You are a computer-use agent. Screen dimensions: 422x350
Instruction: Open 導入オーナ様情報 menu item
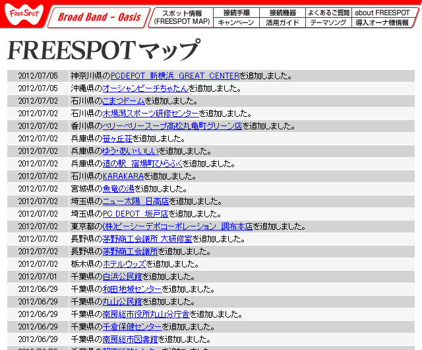[x=382, y=22]
